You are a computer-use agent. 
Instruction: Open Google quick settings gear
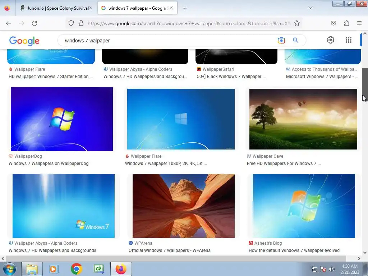click(331, 40)
